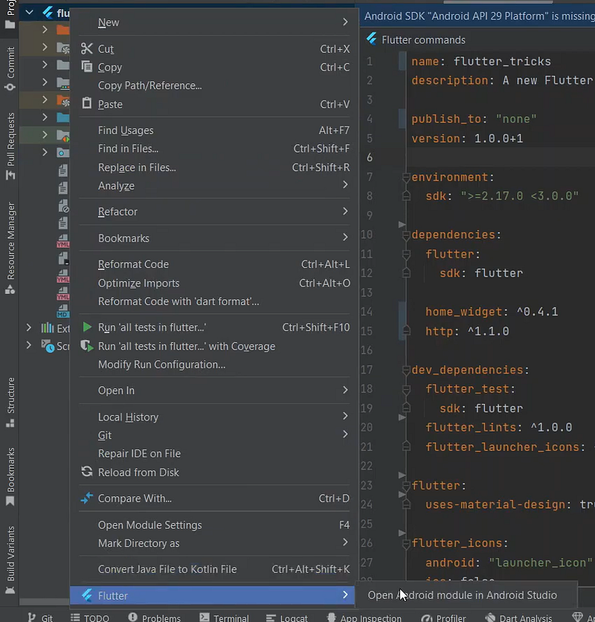The height and width of the screenshot is (622, 595).
Task: Collapse the root flutter project node
Action: pos(29,13)
